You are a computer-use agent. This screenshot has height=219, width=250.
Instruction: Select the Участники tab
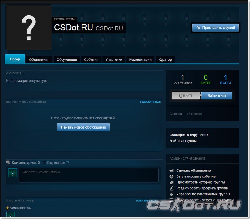(114, 60)
